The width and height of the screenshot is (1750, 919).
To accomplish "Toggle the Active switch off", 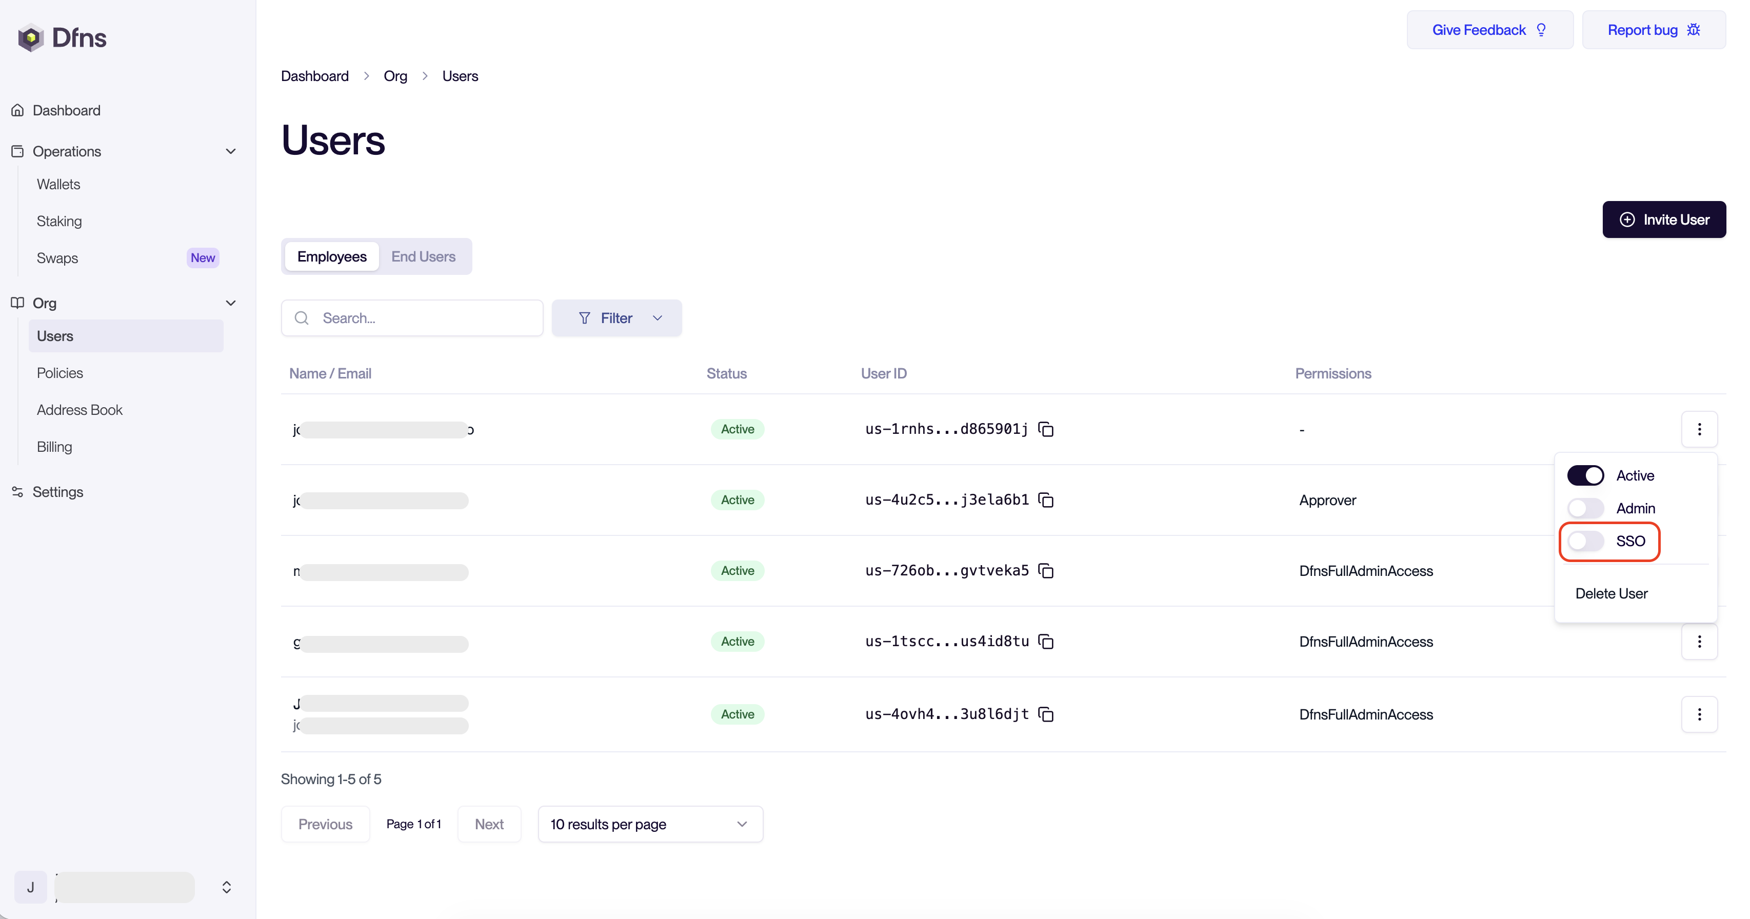I will coord(1585,475).
